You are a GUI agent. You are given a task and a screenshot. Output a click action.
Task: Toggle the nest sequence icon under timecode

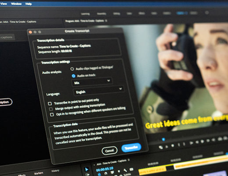[100, 174]
